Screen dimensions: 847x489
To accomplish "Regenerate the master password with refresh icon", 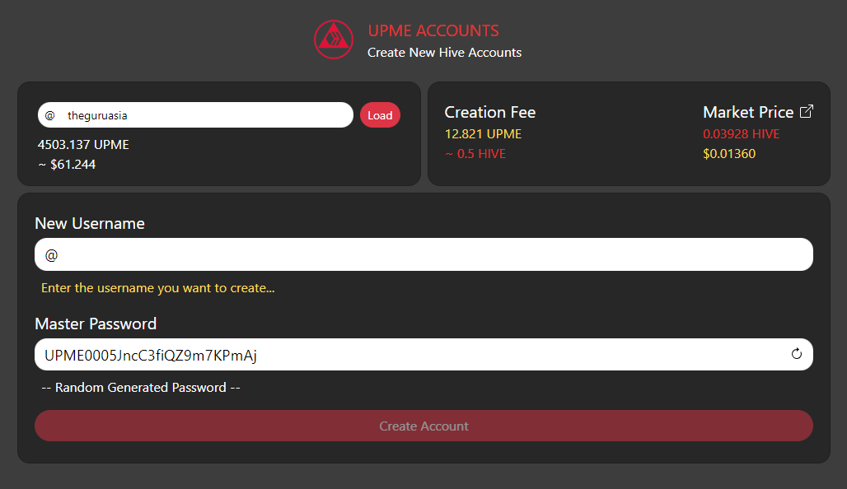I will 796,354.
